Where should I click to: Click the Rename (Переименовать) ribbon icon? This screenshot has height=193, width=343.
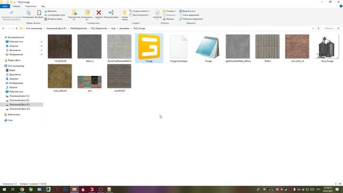coord(111,13)
